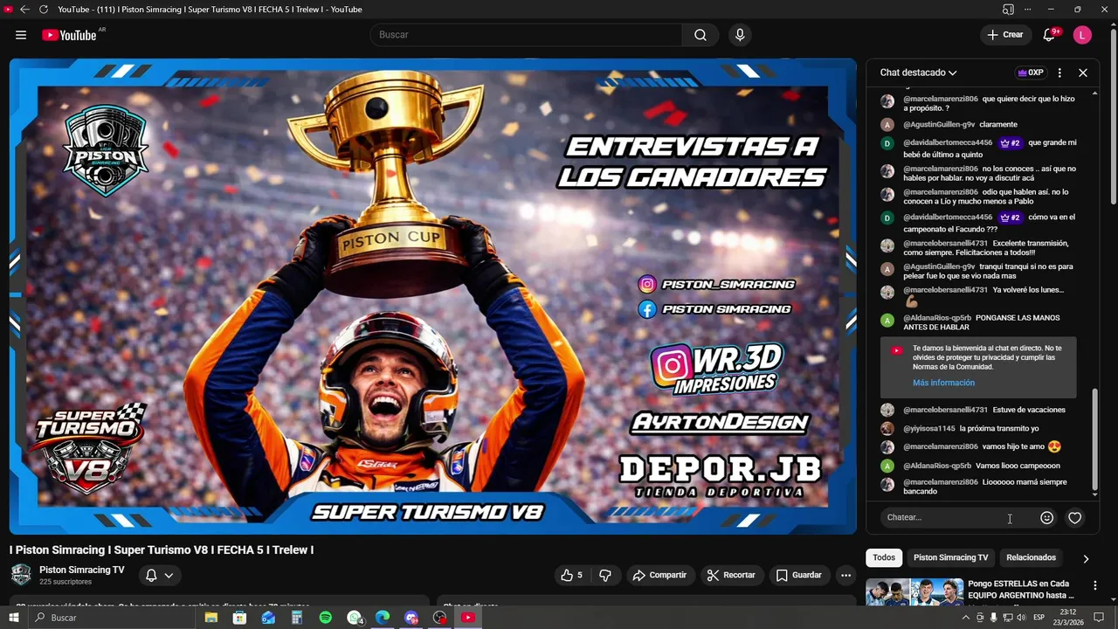Open the Windows notification center
The width and height of the screenshot is (1118, 629).
click(1100, 618)
